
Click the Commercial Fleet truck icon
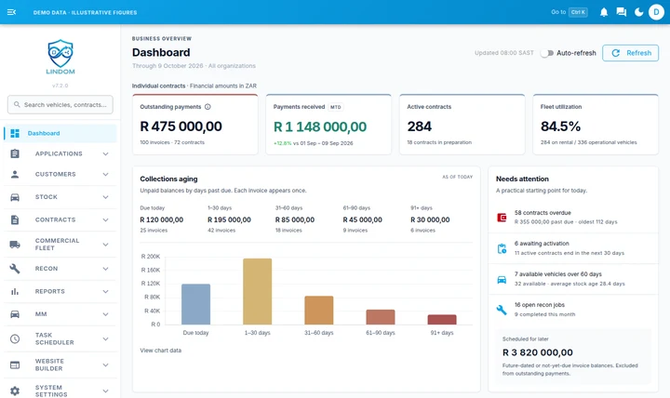[15, 245]
